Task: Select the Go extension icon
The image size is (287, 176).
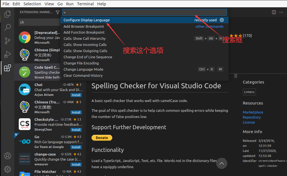Action: click(25, 142)
